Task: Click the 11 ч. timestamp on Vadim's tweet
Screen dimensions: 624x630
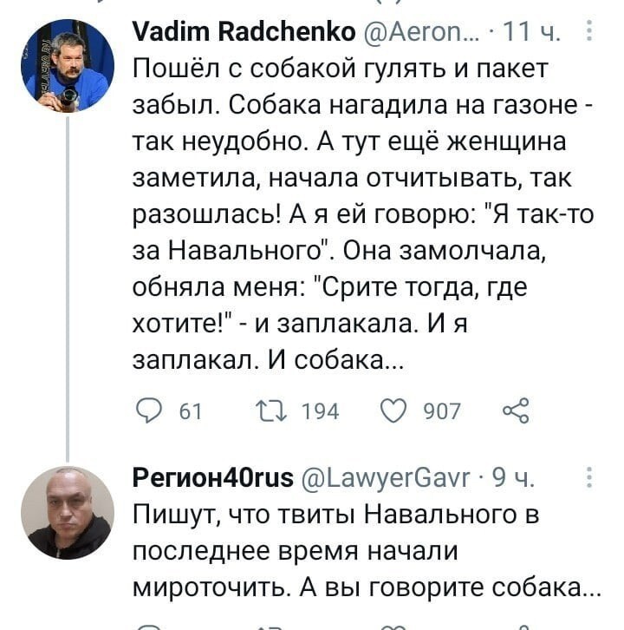Action: click(x=531, y=32)
